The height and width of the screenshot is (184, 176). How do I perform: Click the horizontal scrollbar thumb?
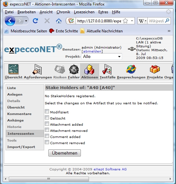tap(49, 179)
